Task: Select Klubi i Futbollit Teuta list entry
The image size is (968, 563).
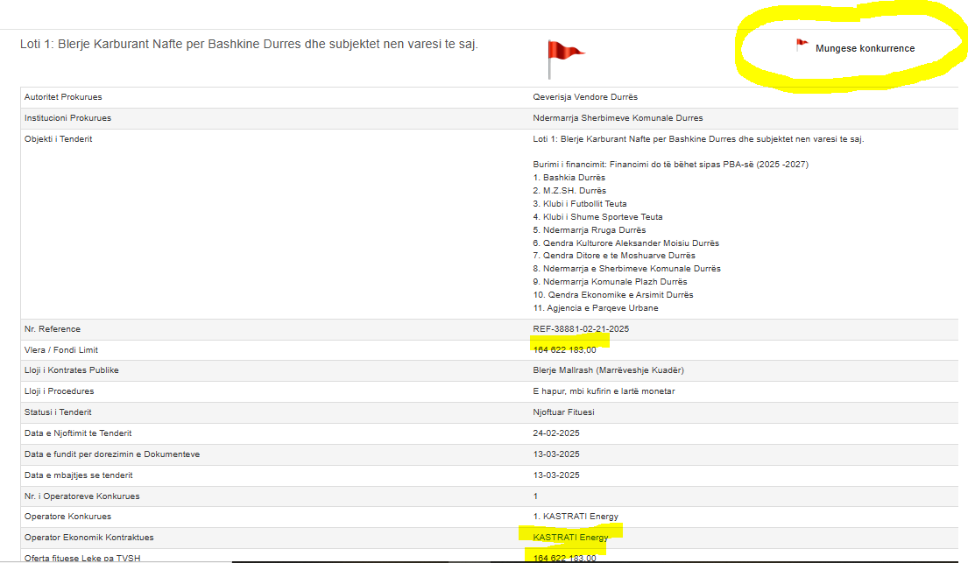Action: tap(579, 204)
